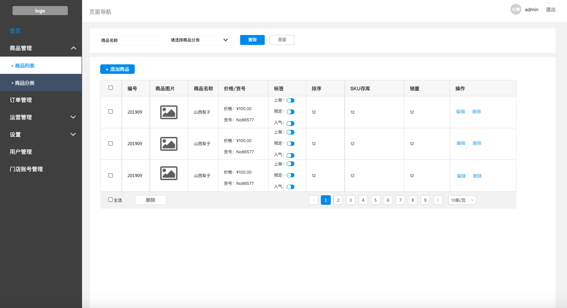Click the 重置 button
This screenshot has height=308, width=567.
coord(282,40)
